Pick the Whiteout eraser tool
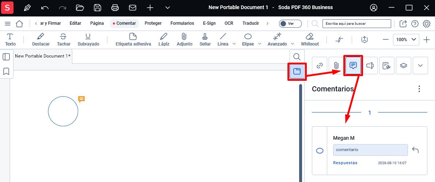This screenshot has height=182, width=435. click(x=310, y=40)
